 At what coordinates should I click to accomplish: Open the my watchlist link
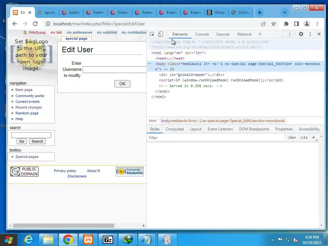pos(107,32)
